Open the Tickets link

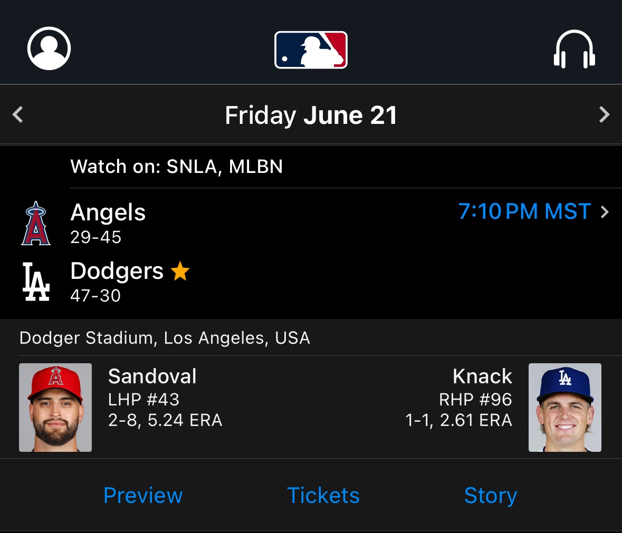tap(323, 496)
